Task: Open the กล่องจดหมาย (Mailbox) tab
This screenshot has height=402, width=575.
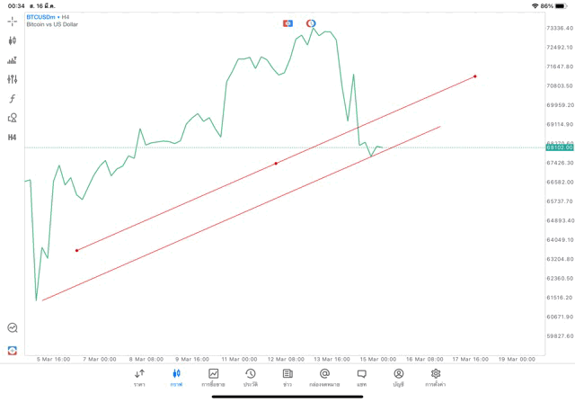Action: click(324, 378)
